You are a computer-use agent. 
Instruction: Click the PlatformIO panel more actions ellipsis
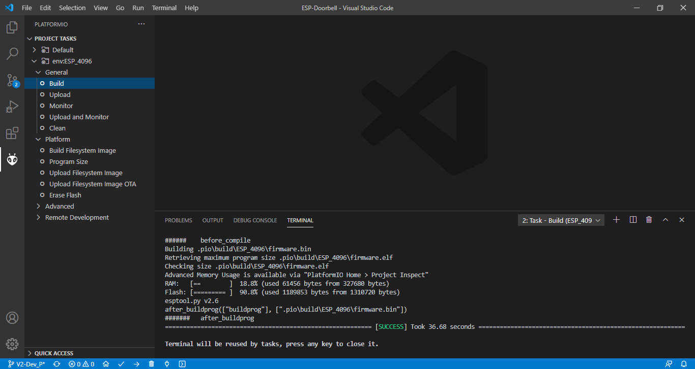[141, 24]
